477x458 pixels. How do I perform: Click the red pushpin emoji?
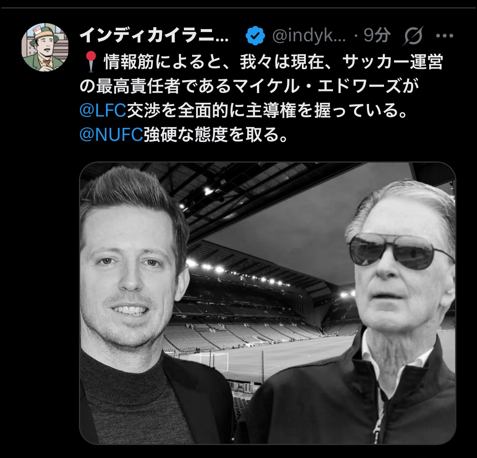click(x=91, y=61)
